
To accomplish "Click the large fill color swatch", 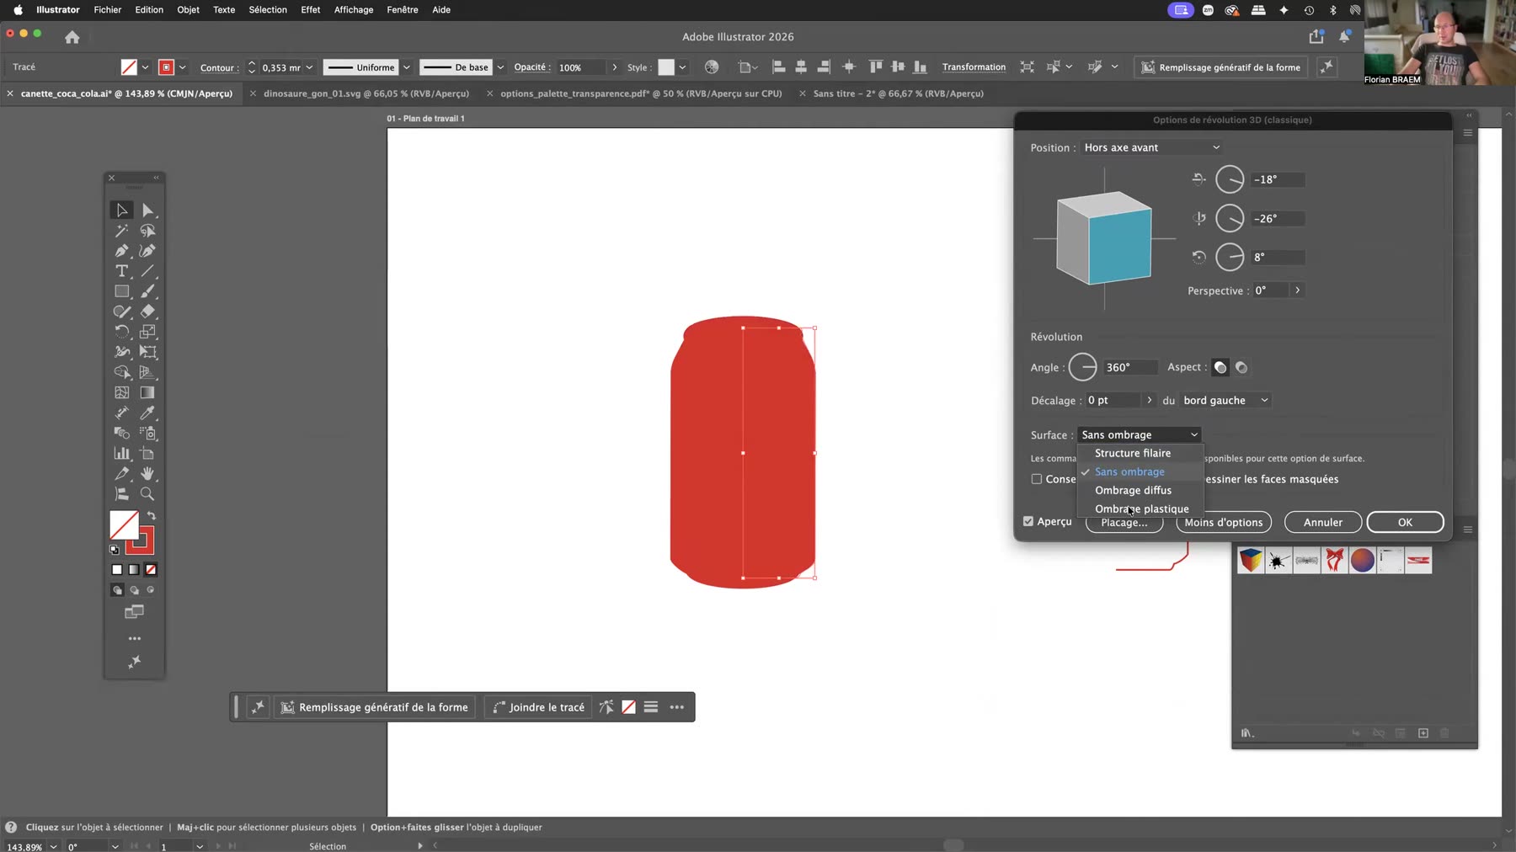I will [x=125, y=525].
